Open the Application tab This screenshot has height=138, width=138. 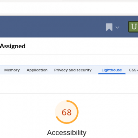[37, 70]
